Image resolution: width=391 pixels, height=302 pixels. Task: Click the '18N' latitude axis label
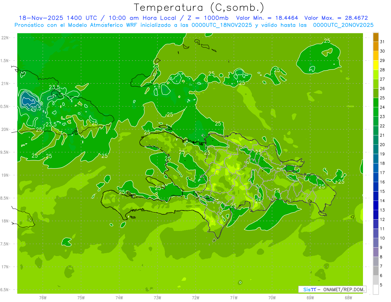pos(5,221)
